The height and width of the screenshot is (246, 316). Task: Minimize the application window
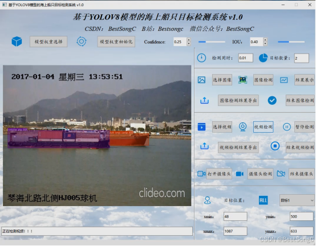click(x=283, y=5)
